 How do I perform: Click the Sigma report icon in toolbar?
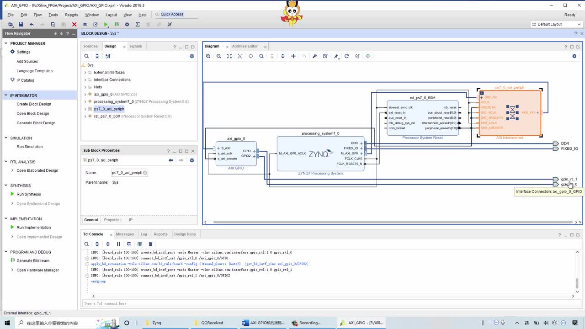[x=138, y=24]
